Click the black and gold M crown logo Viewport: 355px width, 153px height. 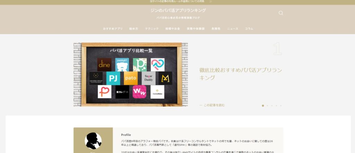165,78
